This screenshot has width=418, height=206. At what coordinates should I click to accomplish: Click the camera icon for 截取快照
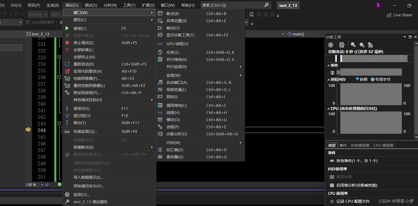332,177
